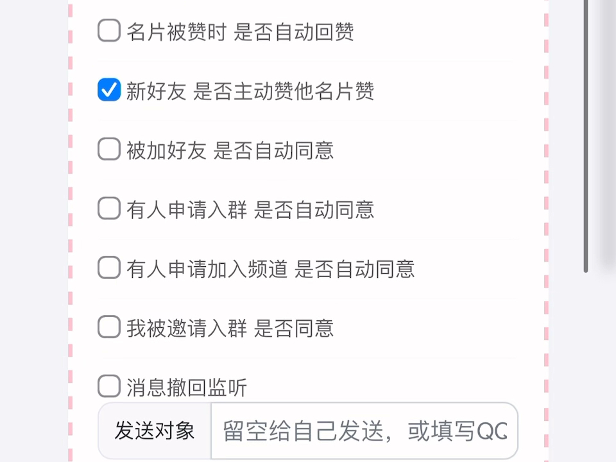Viewport: 616px width, 462px height.
Task: Focus the 留空给自己发送 input field
Action: (x=364, y=431)
